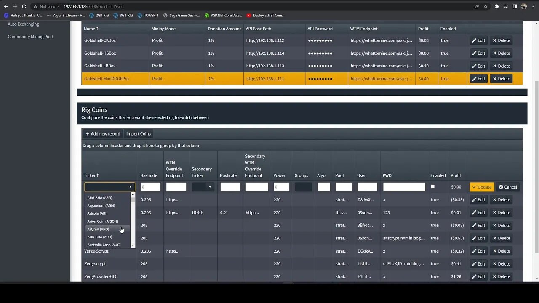Toggle the Enabled checkbox in edit row
Screen dimensions: 539x303
pos(432,186)
